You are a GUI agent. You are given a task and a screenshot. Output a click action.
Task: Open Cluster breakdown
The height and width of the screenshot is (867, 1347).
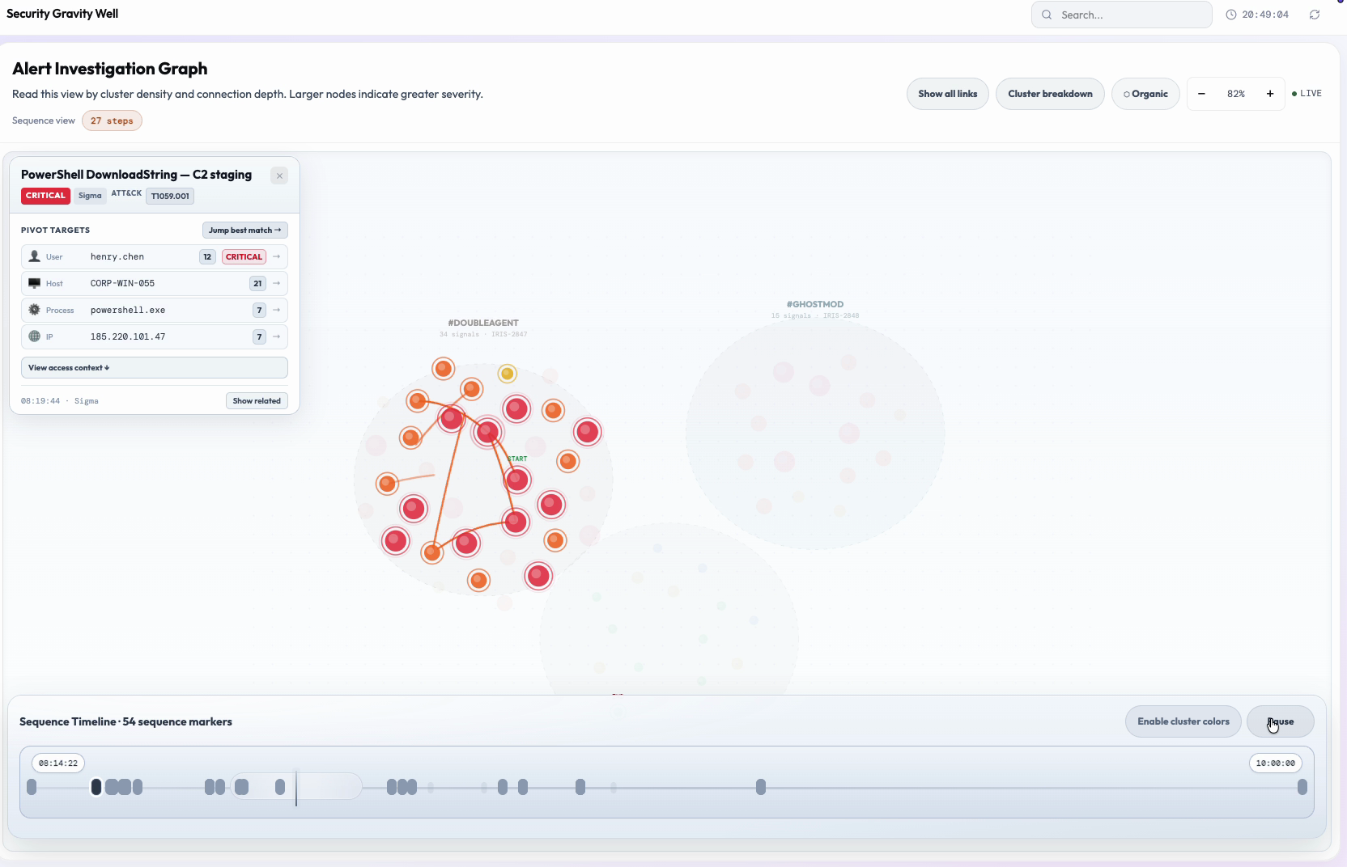coord(1050,94)
